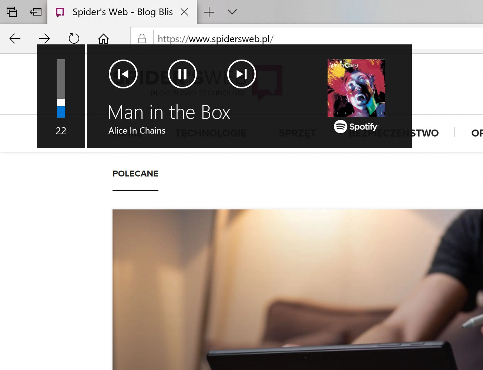Click the Man in the Box song title
The height and width of the screenshot is (370, 483).
click(169, 112)
